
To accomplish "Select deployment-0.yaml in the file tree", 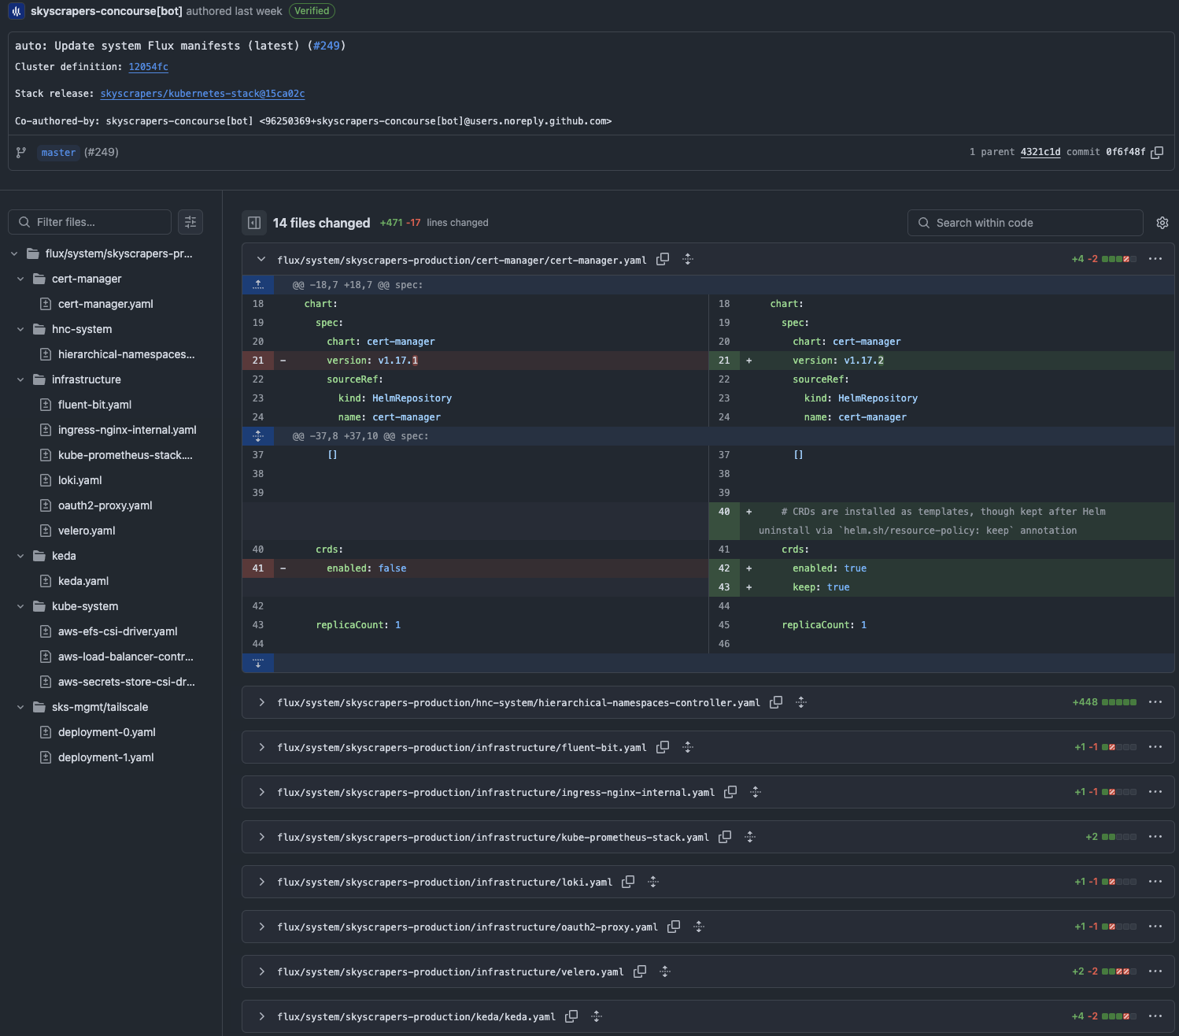I will 106,732.
